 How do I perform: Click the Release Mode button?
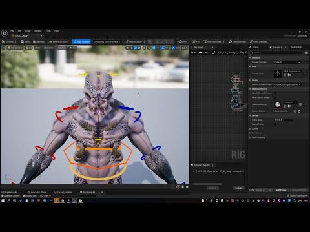coord(134,41)
